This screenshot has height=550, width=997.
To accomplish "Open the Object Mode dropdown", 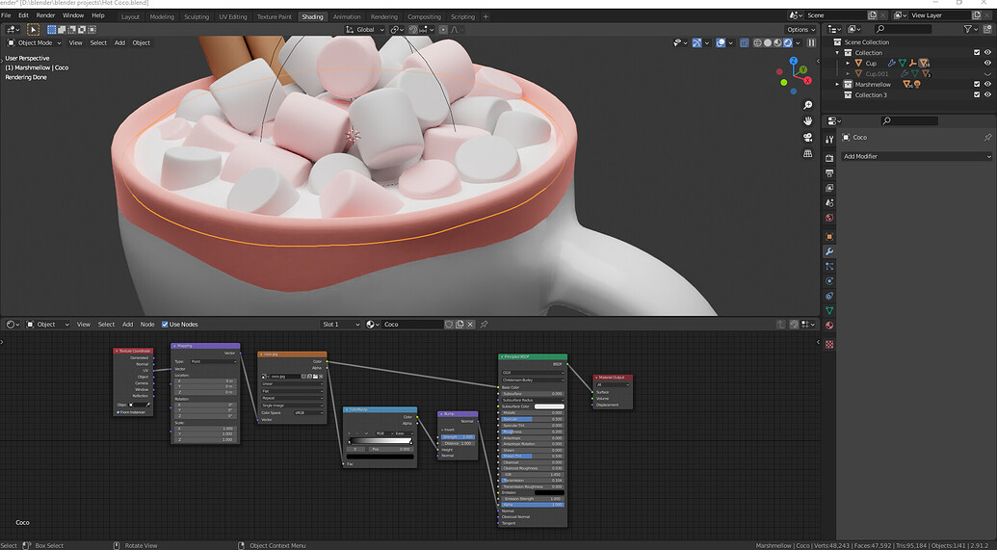I will click(x=35, y=42).
